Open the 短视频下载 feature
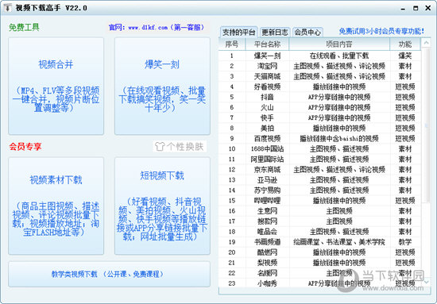This screenshot has height=304, width=437. coord(162,206)
